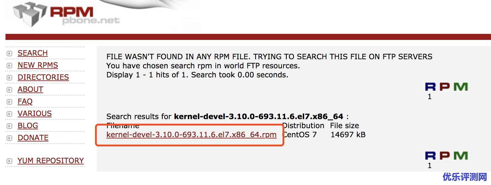Click the lower colored RPM pager logo
The image size is (491, 185).
(446, 156)
